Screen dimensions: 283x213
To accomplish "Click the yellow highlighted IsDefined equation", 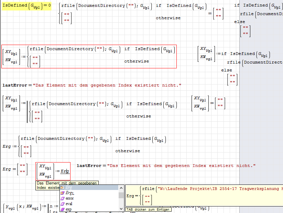I will 26,5.
